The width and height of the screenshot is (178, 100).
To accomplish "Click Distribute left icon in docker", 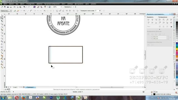I will [x=160, y=20].
